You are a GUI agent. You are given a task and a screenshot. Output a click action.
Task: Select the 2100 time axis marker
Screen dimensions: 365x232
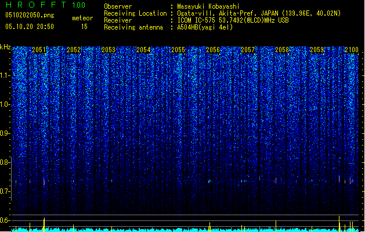coord(352,49)
